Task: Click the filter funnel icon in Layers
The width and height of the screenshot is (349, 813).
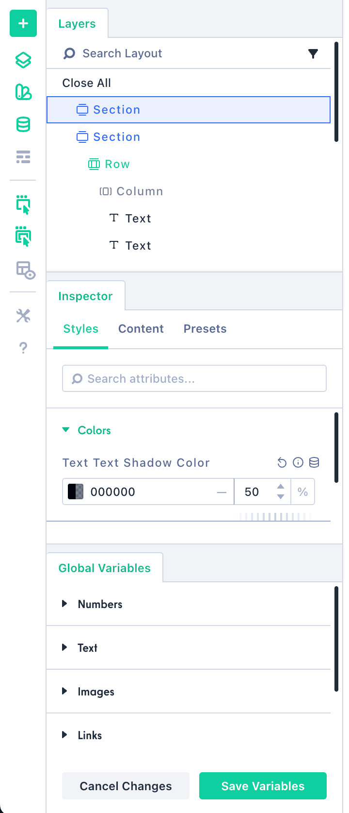Action: 313,53
